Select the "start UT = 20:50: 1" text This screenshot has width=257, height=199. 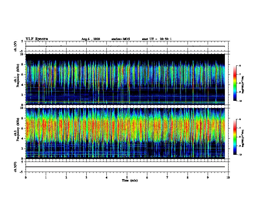(157, 39)
